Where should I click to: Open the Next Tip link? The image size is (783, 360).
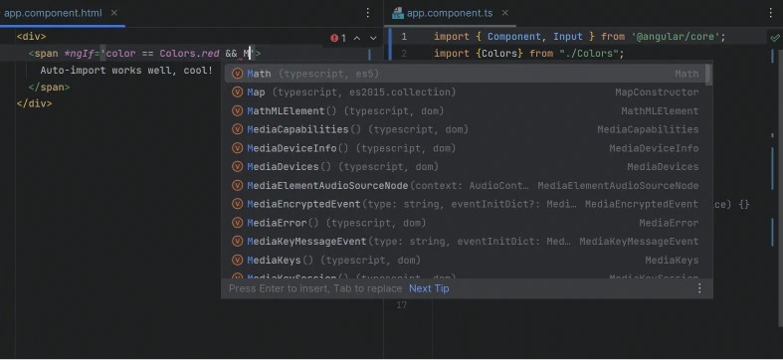pyautogui.click(x=429, y=288)
